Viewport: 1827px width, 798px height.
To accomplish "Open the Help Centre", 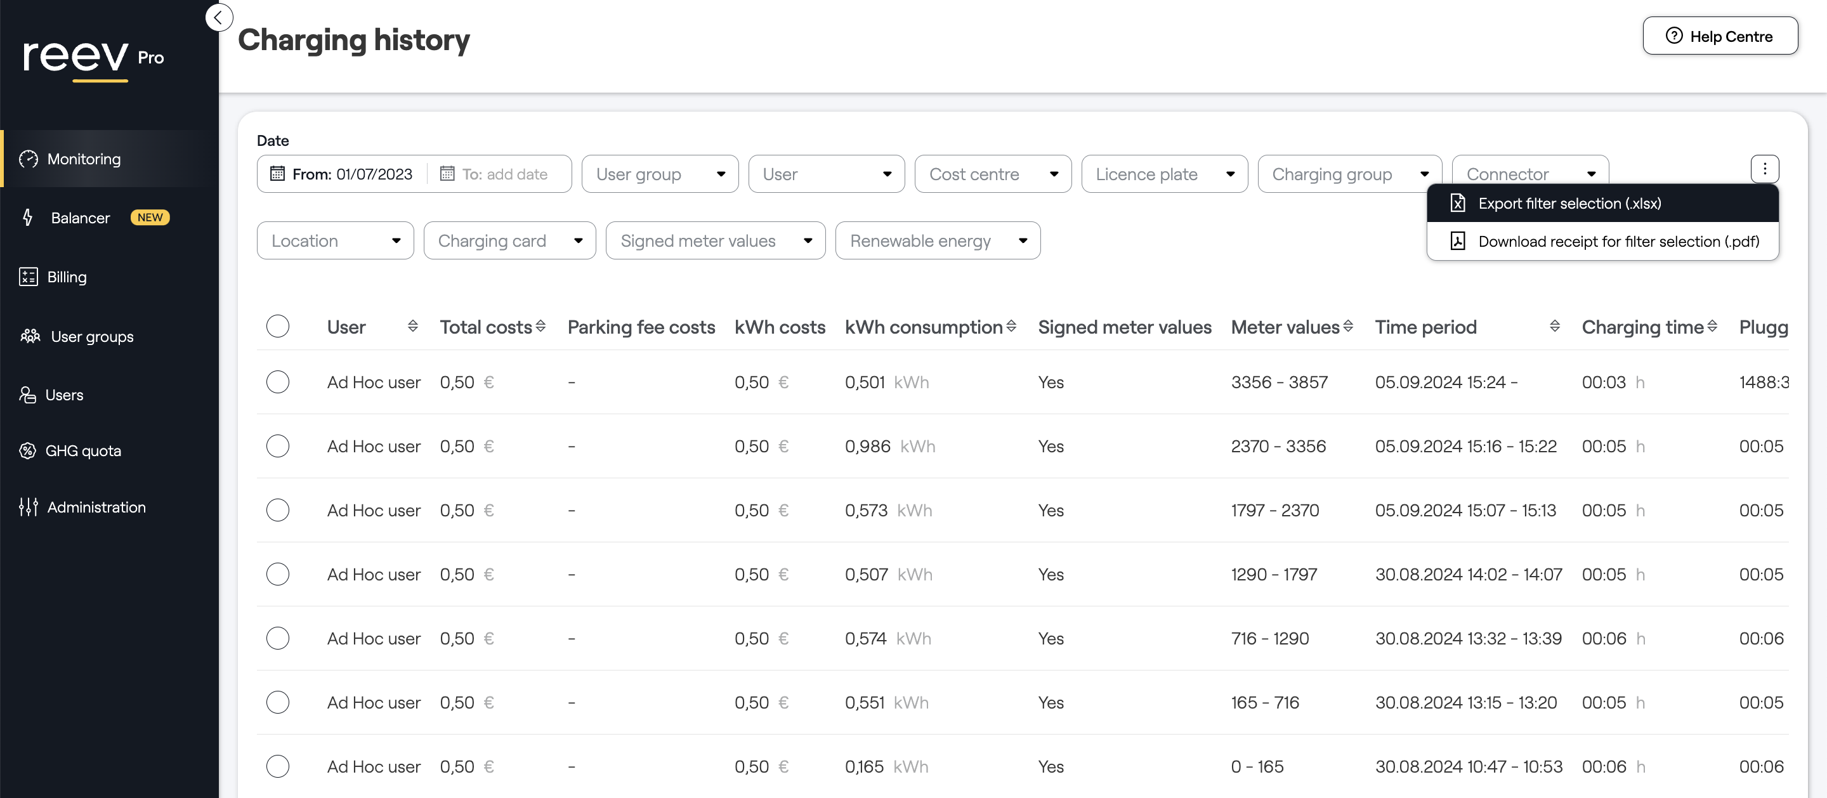I will 1719,36.
